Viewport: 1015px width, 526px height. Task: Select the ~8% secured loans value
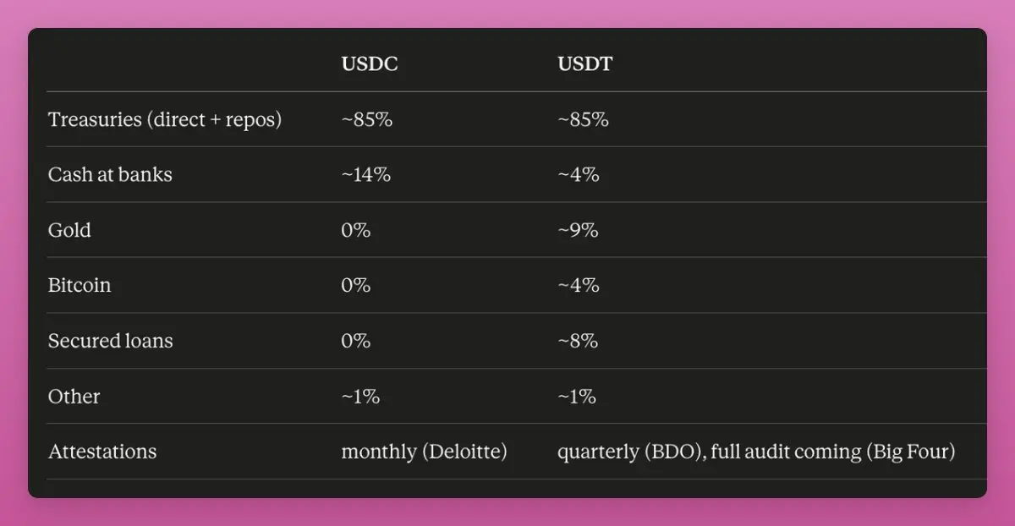(579, 341)
